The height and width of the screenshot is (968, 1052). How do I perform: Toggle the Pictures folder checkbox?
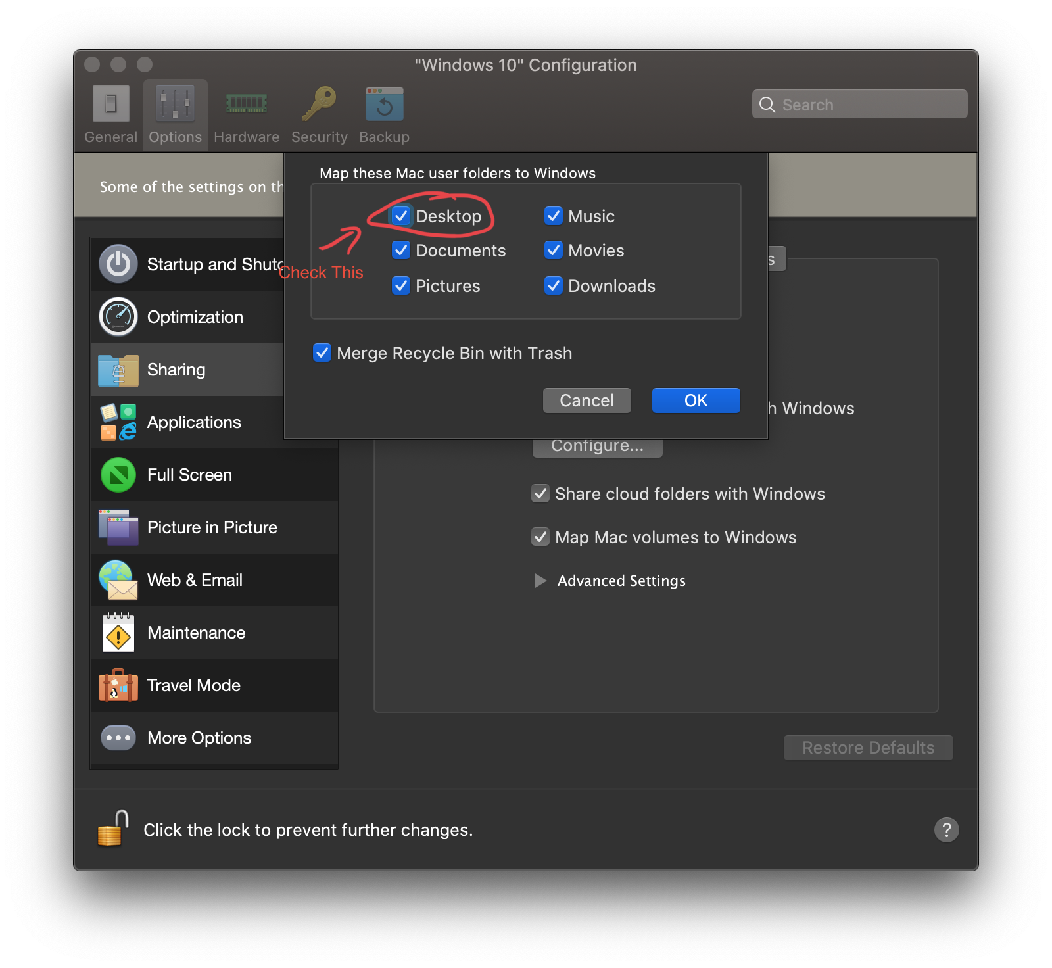(x=401, y=285)
